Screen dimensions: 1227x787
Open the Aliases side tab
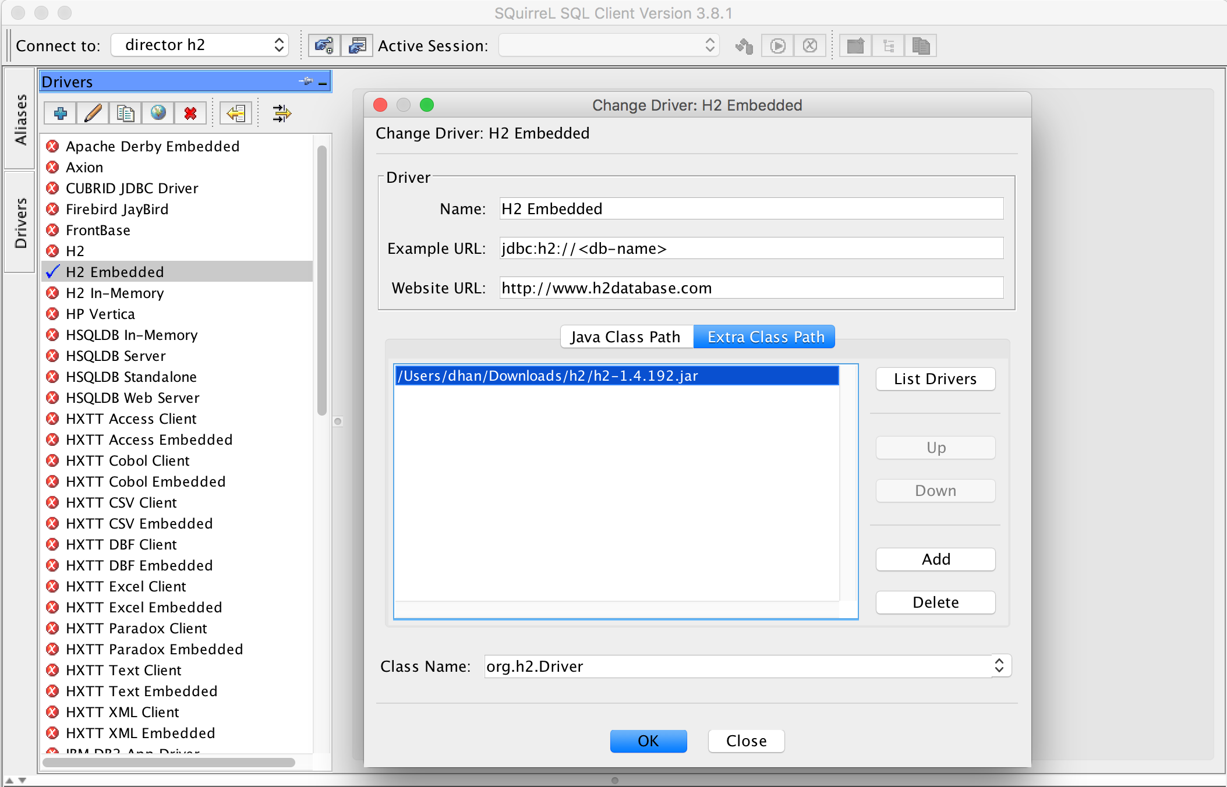[x=20, y=119]
